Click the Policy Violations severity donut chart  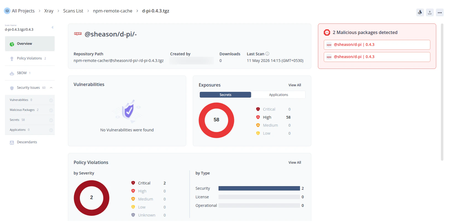[x=91, y=198]
